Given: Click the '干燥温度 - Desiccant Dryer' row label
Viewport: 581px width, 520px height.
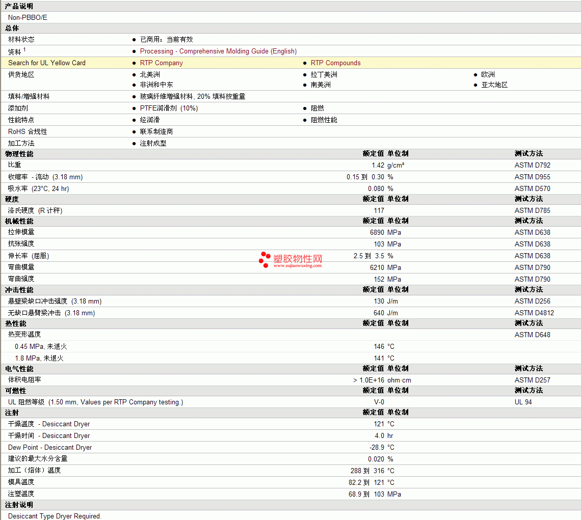Looking at the screenshot, I should [49, 424].
